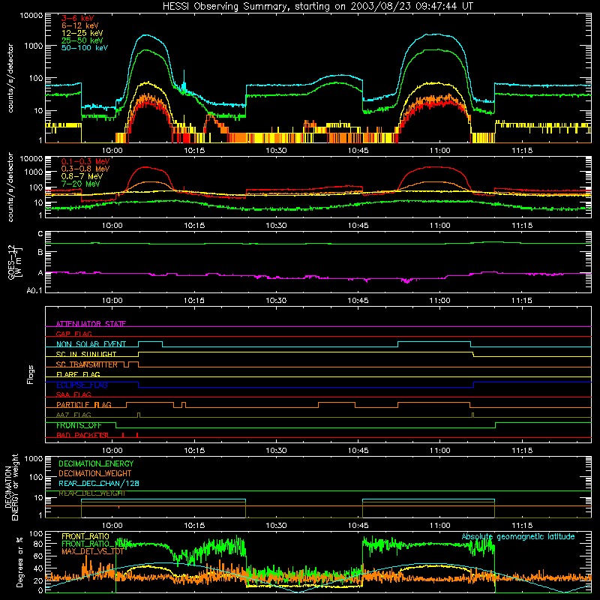This screenshot has width=600, height=600.
Task: Click the NON_SOLAR_EVENT flag label
Action: pyautogui.click(x=91, y=344)
